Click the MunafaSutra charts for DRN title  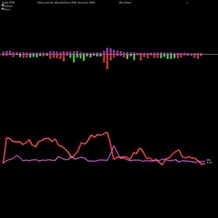point(66,3)
